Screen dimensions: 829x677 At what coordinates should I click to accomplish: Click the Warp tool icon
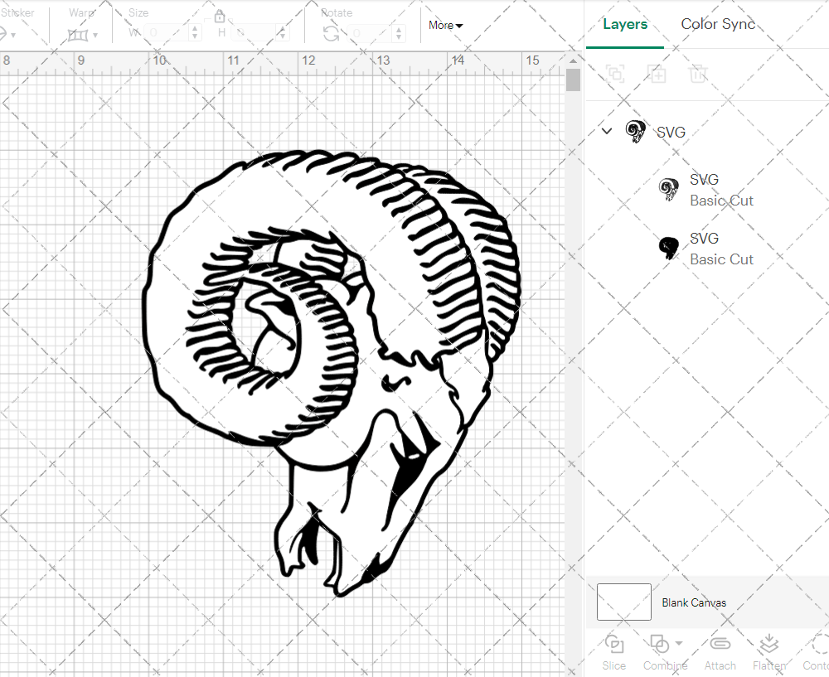pos(77,36)
